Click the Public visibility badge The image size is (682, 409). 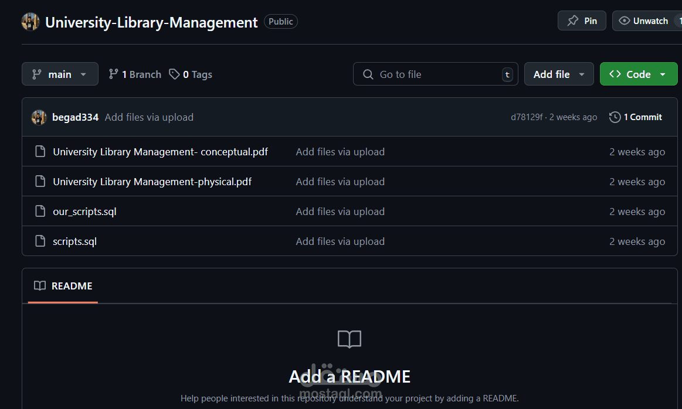pos(280,21)
